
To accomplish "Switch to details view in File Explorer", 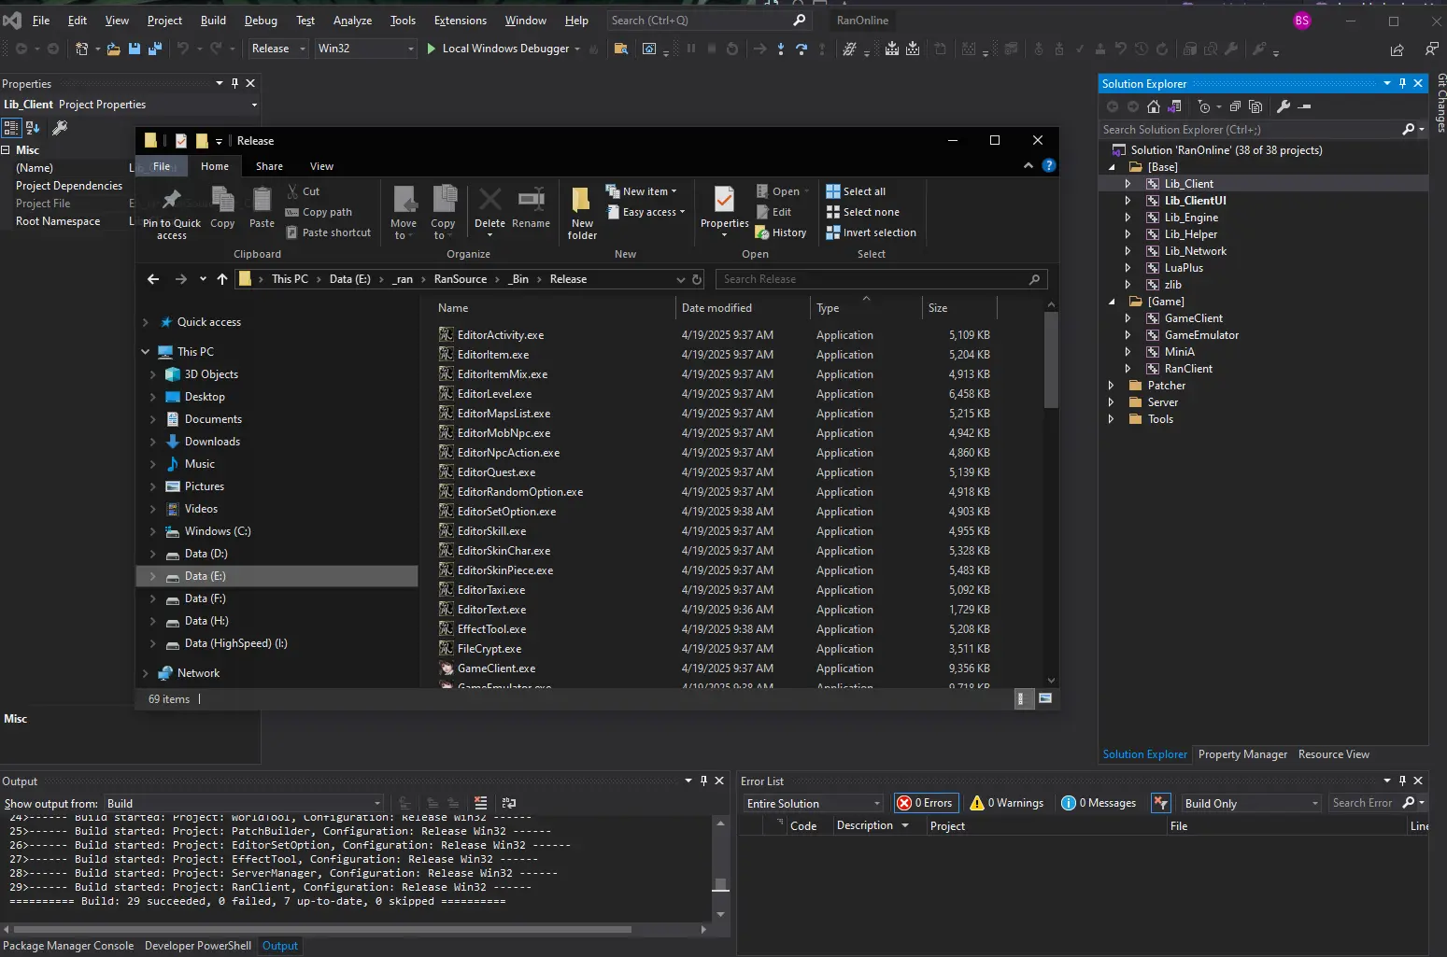I will (1023, 698).
